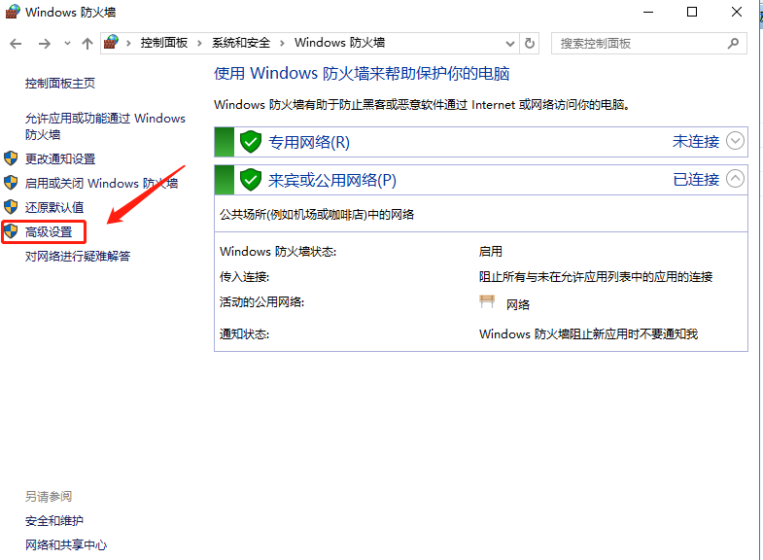The width and height of the screenshot is (763, 560).
Task: Expand the 专用网络 section chevron
Action: click(x=735, y=141)
